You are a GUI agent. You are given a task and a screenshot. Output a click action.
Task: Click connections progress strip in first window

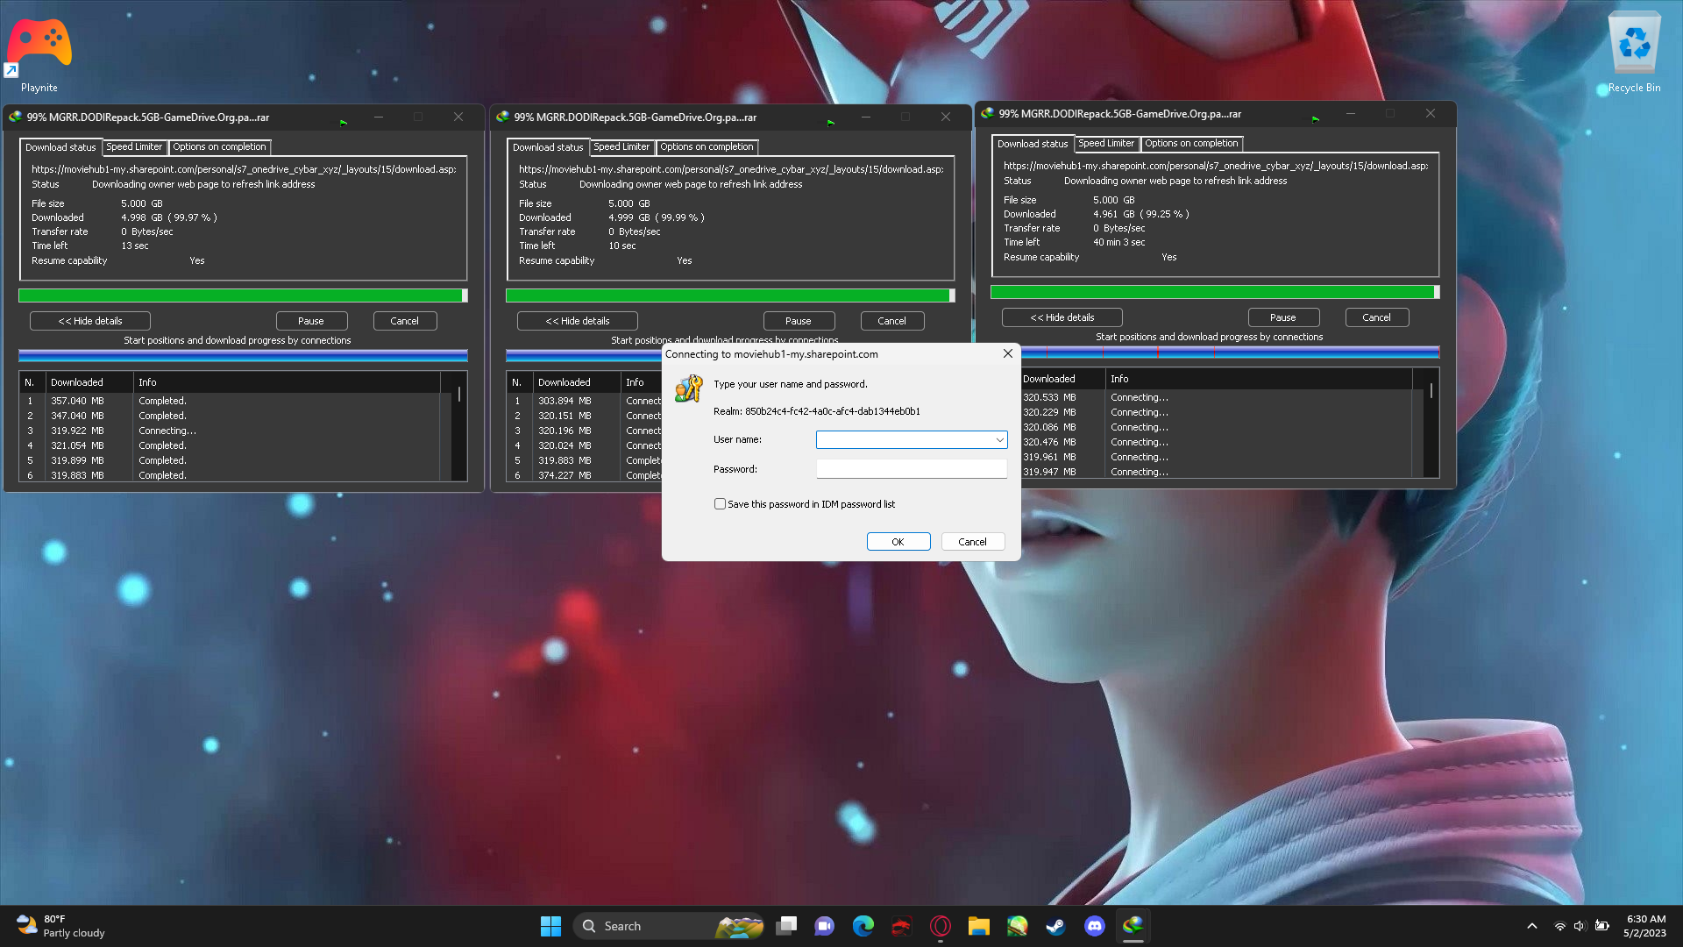pos(243,355)
